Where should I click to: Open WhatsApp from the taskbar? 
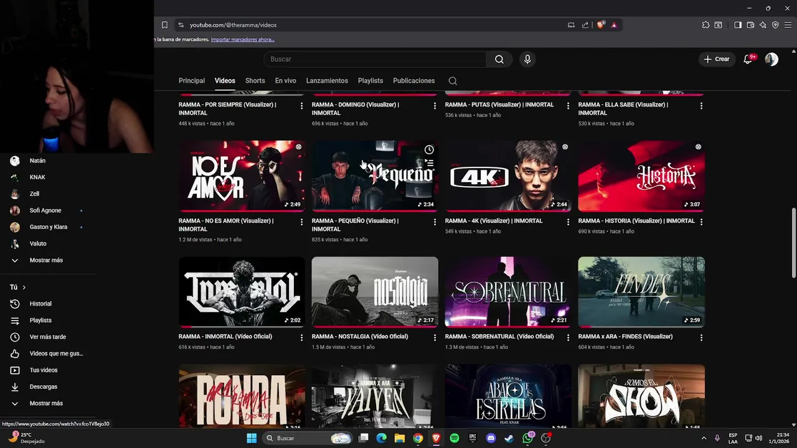click(x=527, y=438)
